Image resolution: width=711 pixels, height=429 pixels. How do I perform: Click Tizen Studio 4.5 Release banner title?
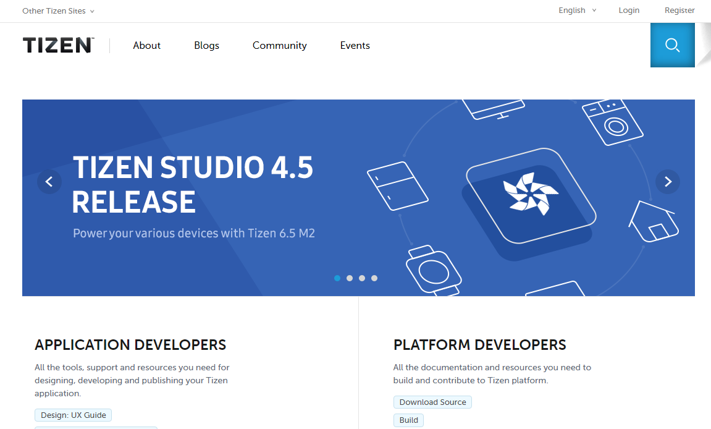pos(193,184)
